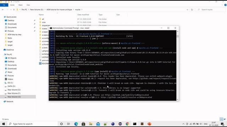Image resolution: width=227 pixels, height=127 pixels.
Task: Select the 'core' folder row
Action: pyautogui.click(x=44, y=22)
